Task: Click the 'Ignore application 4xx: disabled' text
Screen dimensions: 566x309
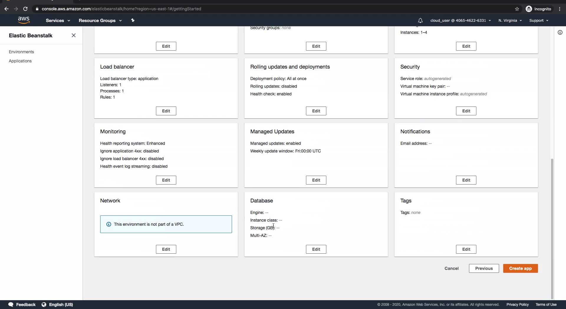Action: [x=129, y=151]
